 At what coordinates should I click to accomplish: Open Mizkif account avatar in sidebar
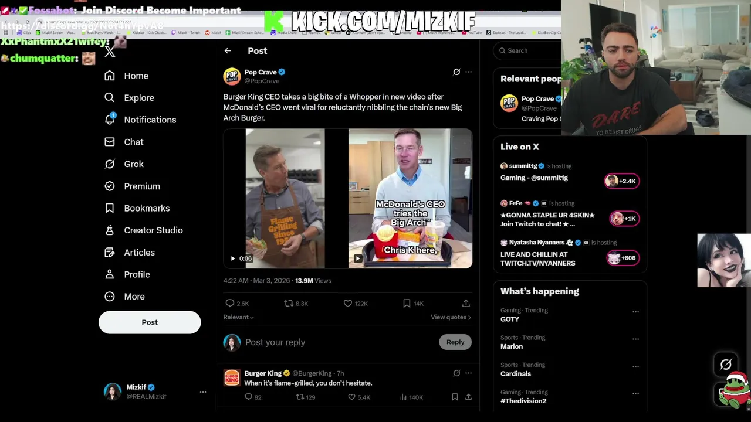[113, 392]
